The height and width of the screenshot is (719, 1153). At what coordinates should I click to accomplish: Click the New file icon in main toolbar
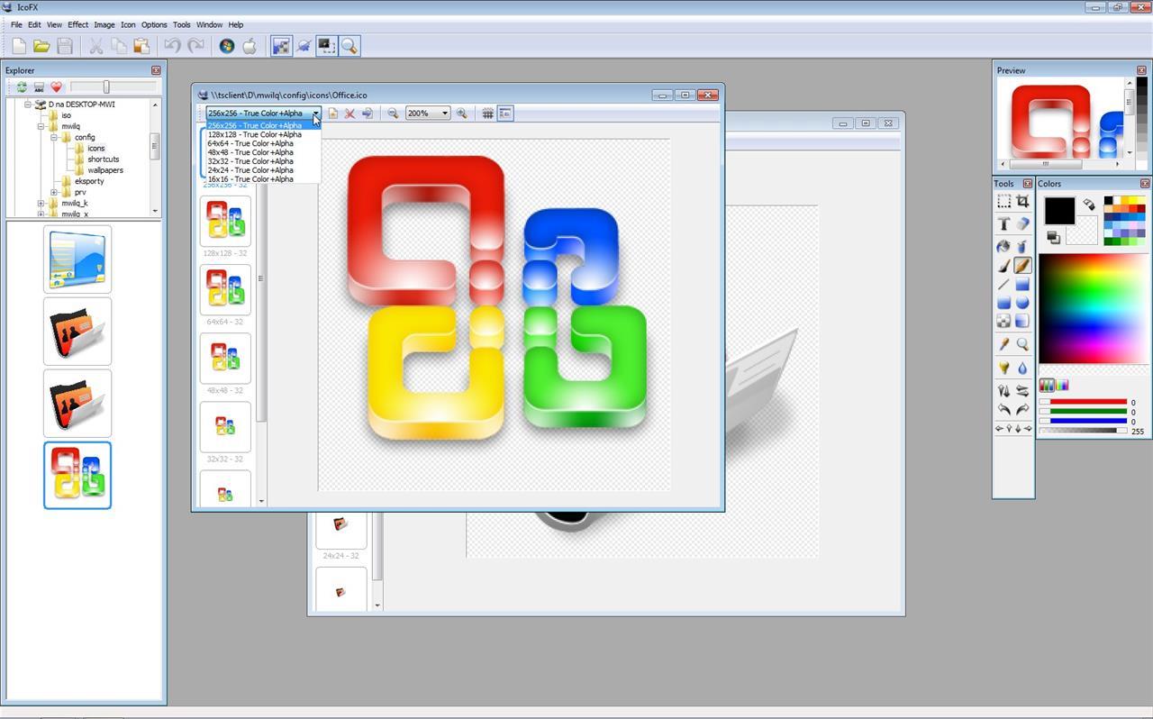click(19, 46)
